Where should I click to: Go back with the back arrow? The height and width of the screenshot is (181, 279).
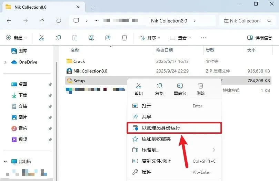9,21
